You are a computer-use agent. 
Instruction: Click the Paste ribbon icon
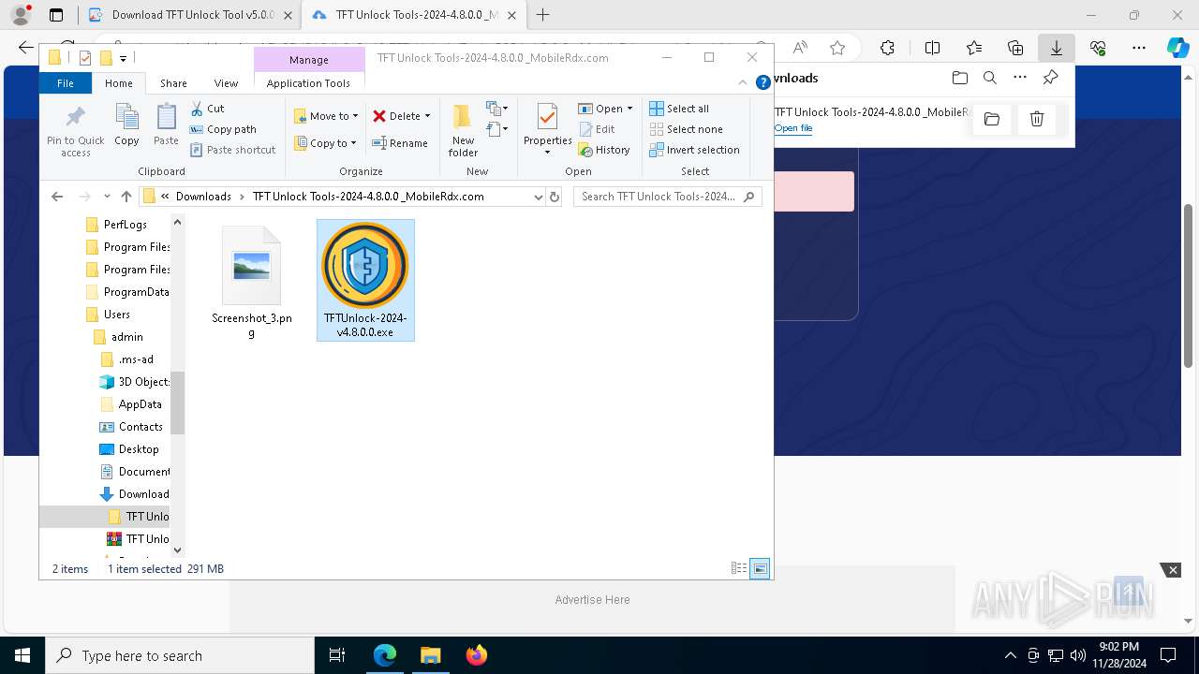pyautogui.click(x=166, y=125)
